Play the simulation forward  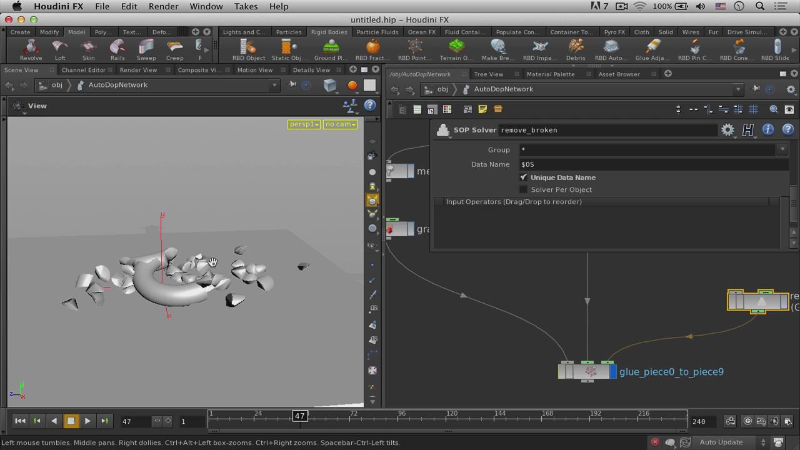click(x=87, y=421)
